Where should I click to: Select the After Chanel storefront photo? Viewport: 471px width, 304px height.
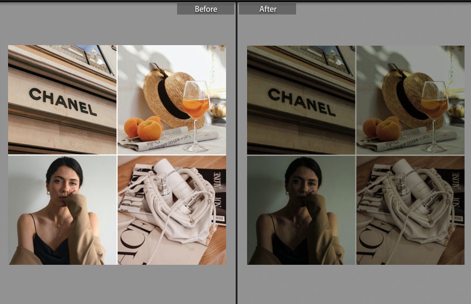pyautogui.click(x=301, y=100)
